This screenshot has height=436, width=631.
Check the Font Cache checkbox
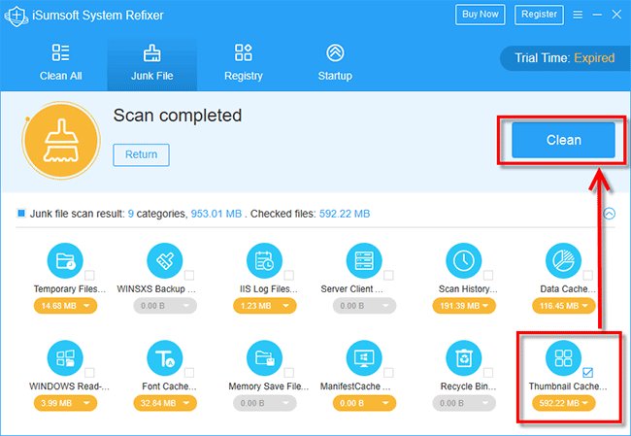(x=189, y=372)
